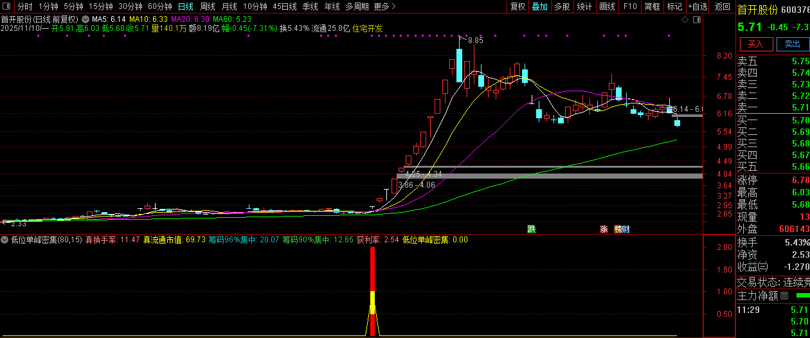The width and height of the screenshot is (810, 338).
Task: Switch to 45日线 period
Action: [284, 6]
